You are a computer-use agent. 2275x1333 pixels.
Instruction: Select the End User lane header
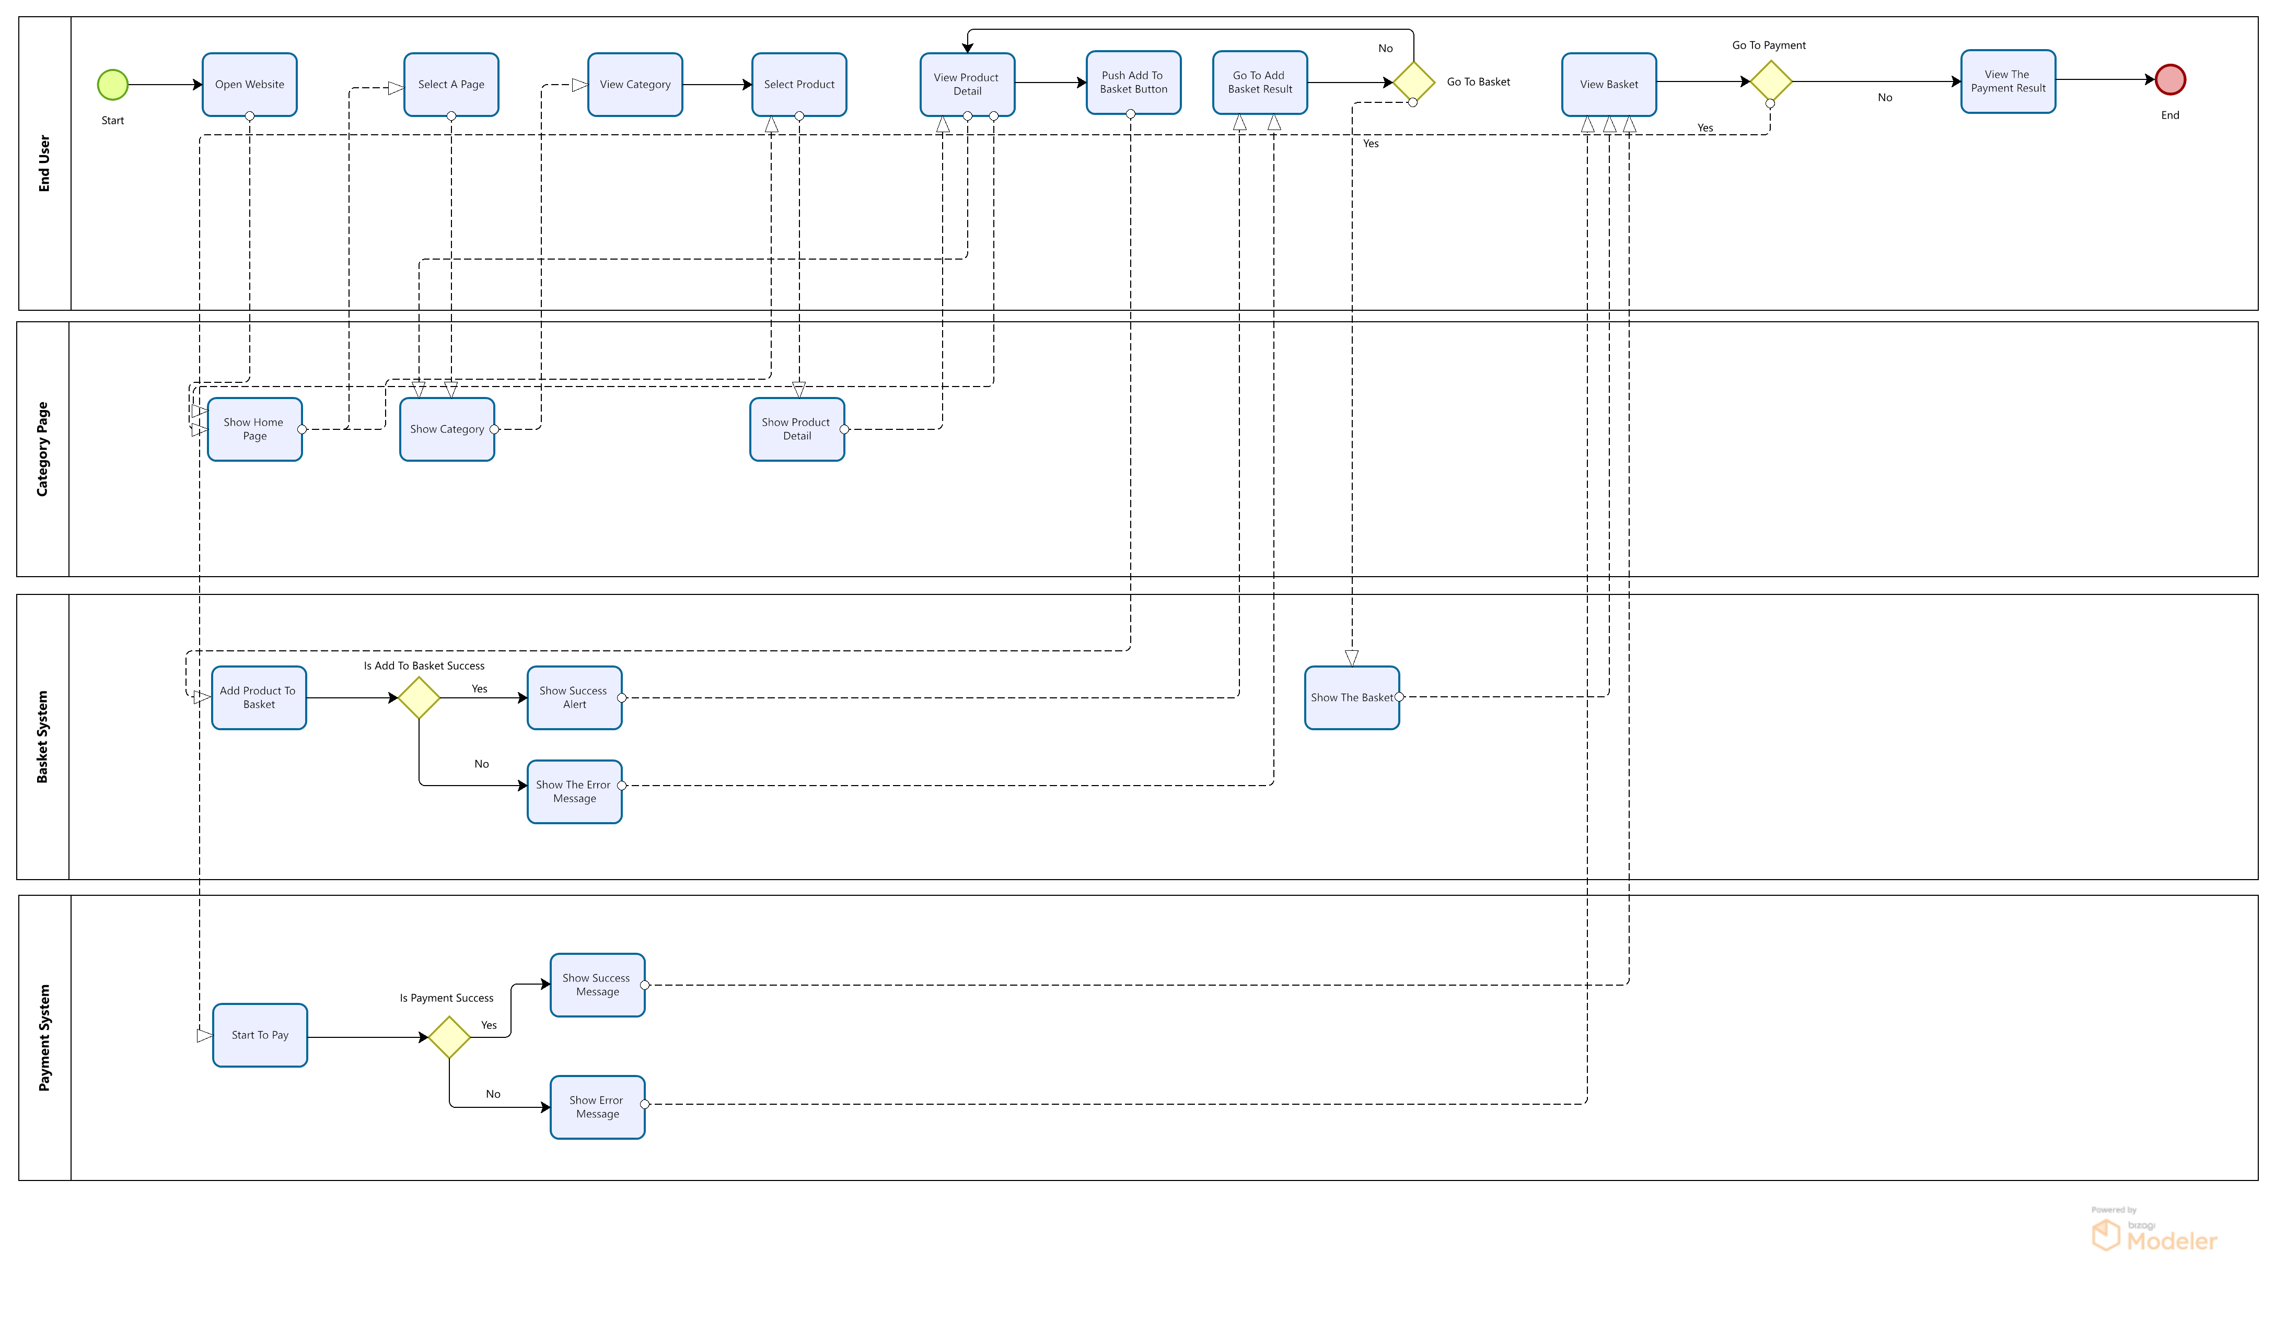click(x=44, y=163)
